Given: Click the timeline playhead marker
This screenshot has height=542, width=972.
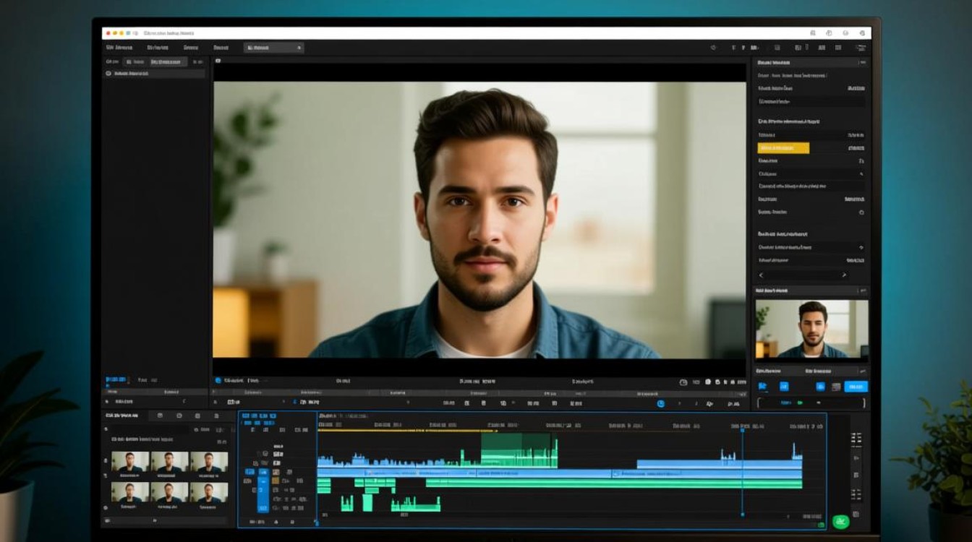Looking at the screenshot, I should (x=742, y=430).
